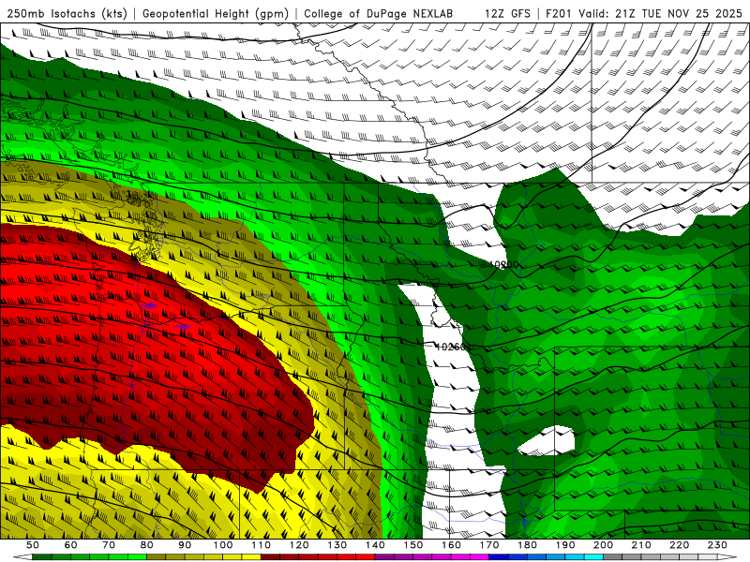Click the 130 knot scale label
The width and height of the screenshot is (750, 562).
pyautogui.click(x=337, y=545)
